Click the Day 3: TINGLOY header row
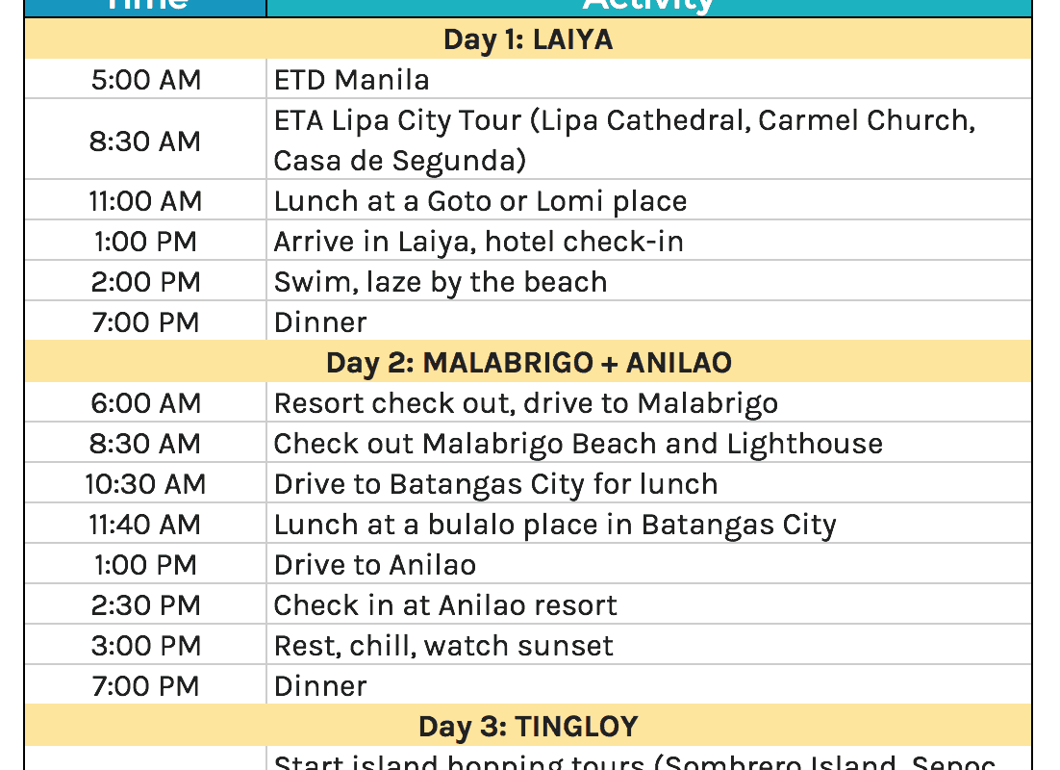The image size is (1060, 770). click(x=528, y=727)
